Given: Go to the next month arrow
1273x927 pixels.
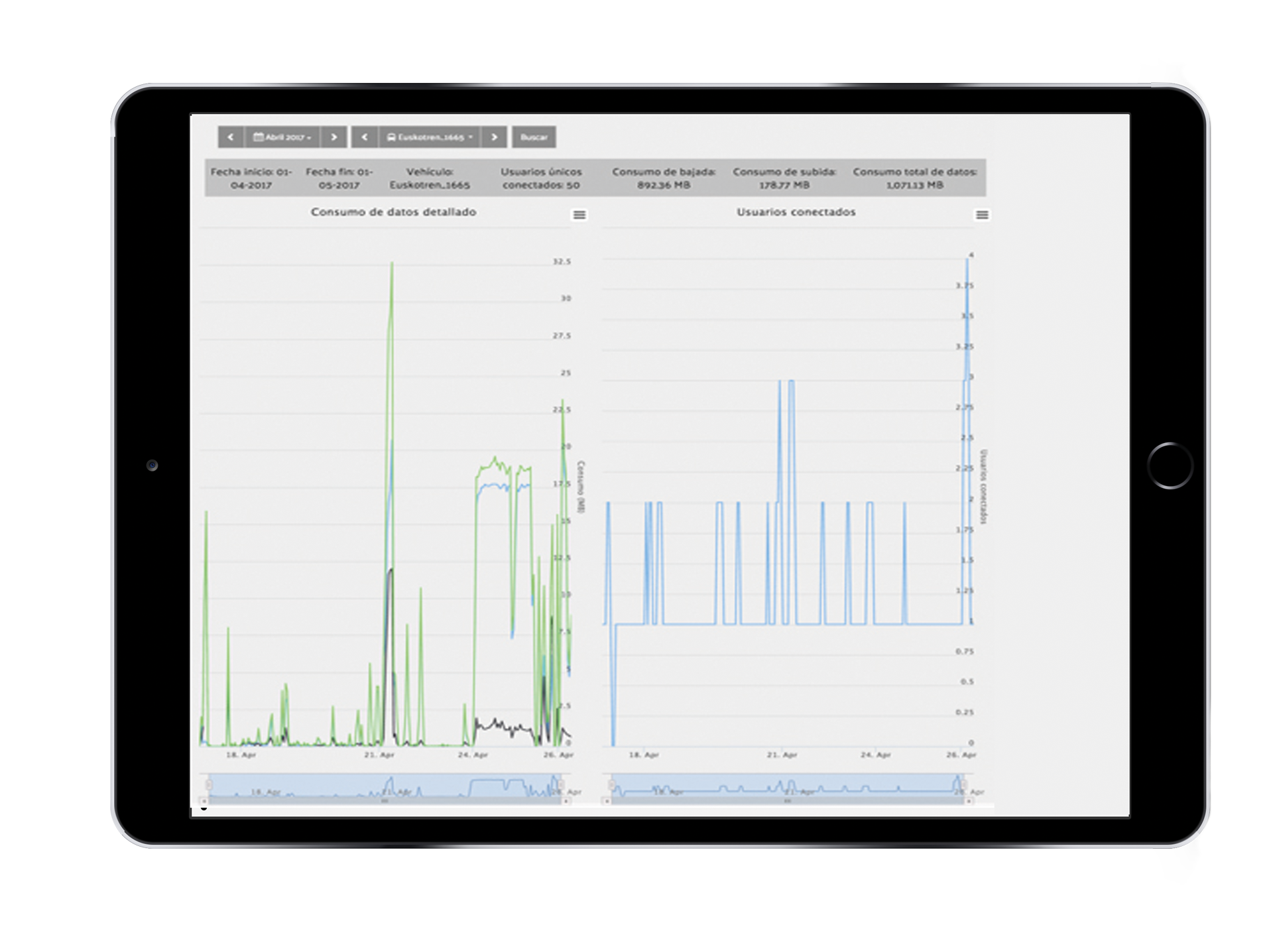Looking at the screenshot, I should click(334, 137).
